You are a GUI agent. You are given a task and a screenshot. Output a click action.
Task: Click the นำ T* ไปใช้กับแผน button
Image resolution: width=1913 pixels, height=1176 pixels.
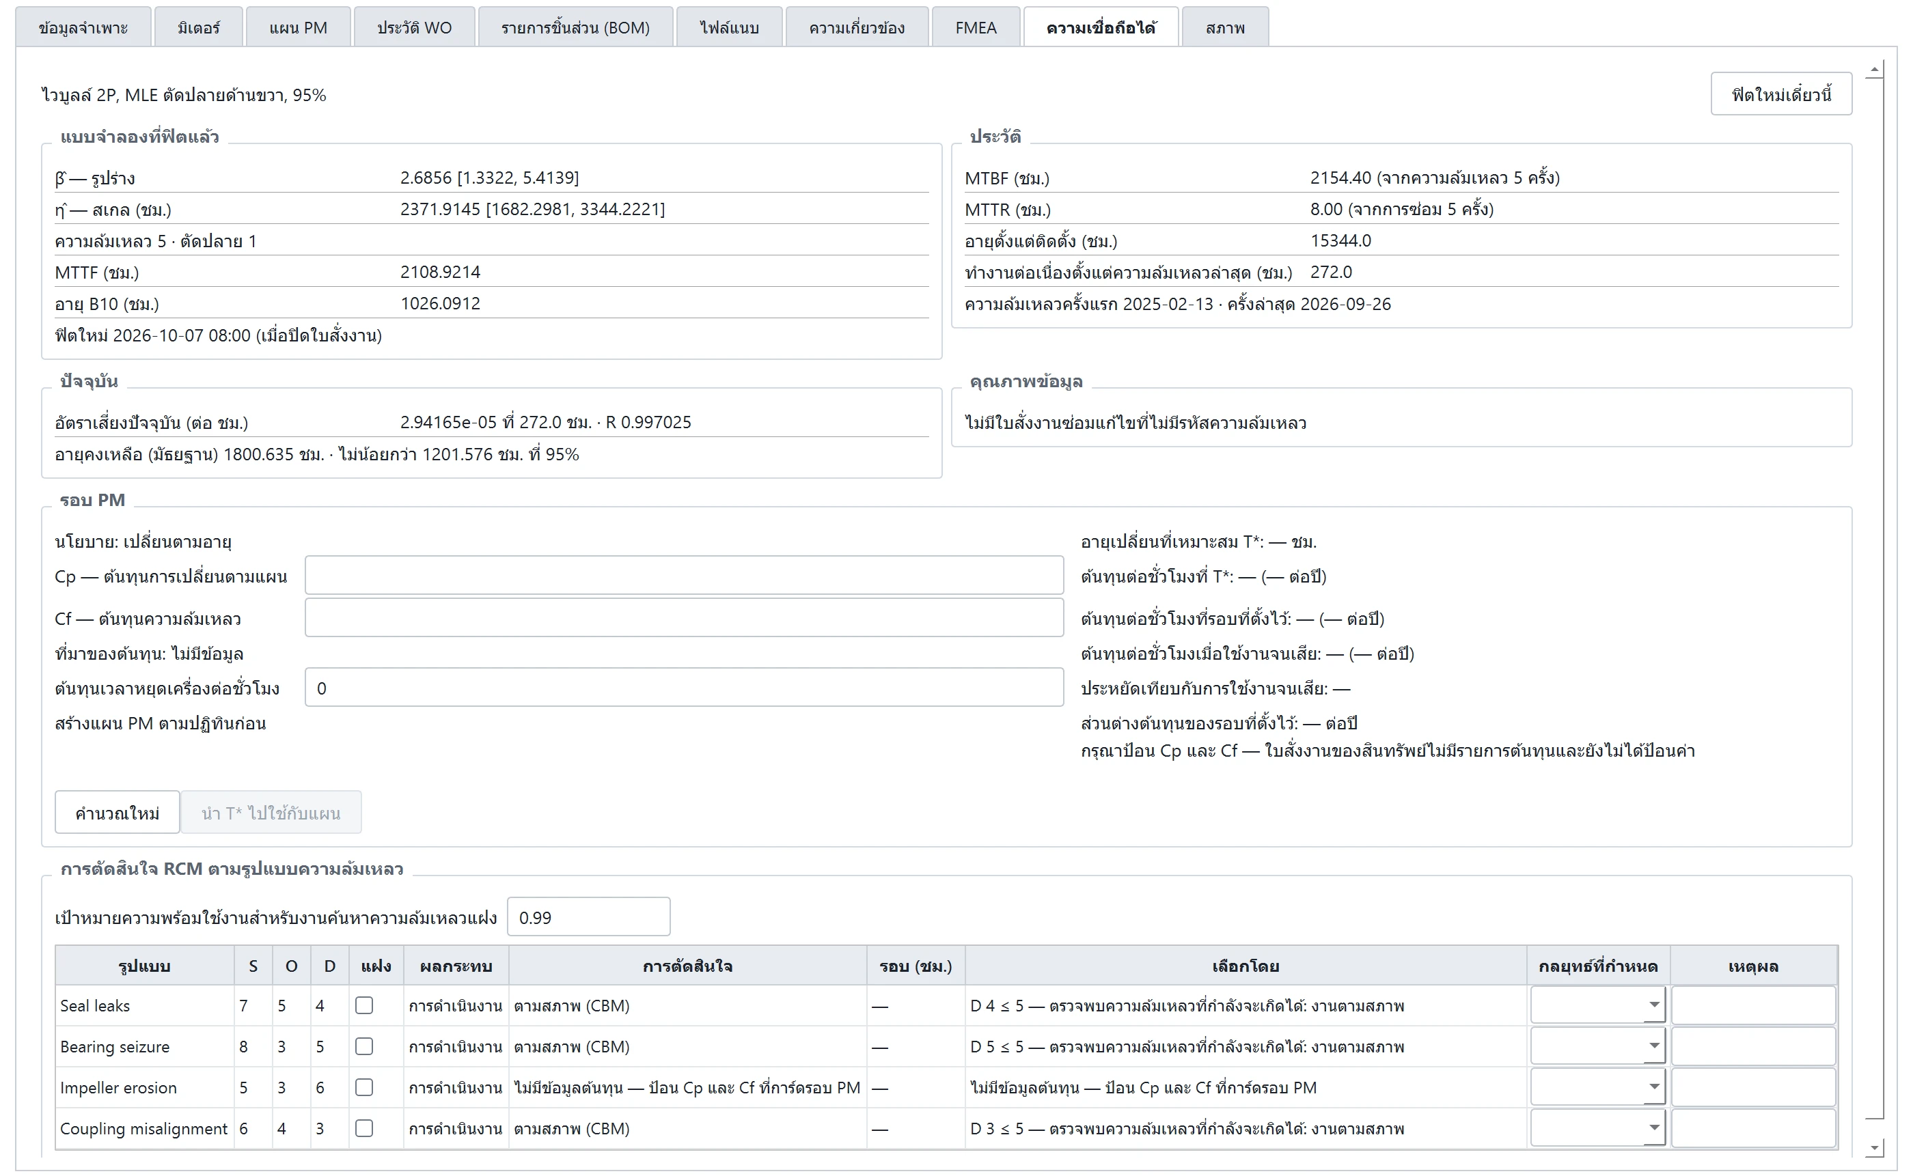271,812
